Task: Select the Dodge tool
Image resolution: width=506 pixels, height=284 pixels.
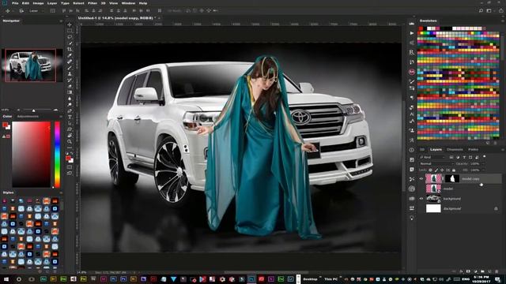Action: (70, 105)
